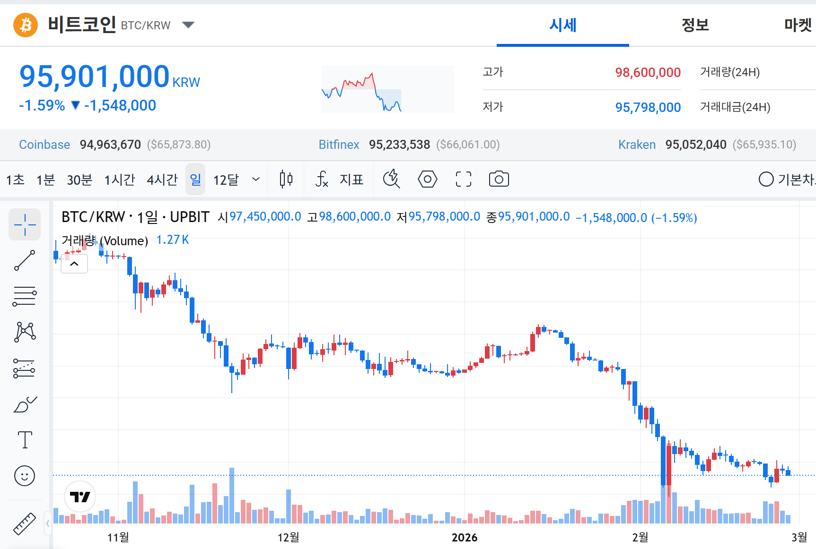Click the quick search lightning icon

point(392,180)
